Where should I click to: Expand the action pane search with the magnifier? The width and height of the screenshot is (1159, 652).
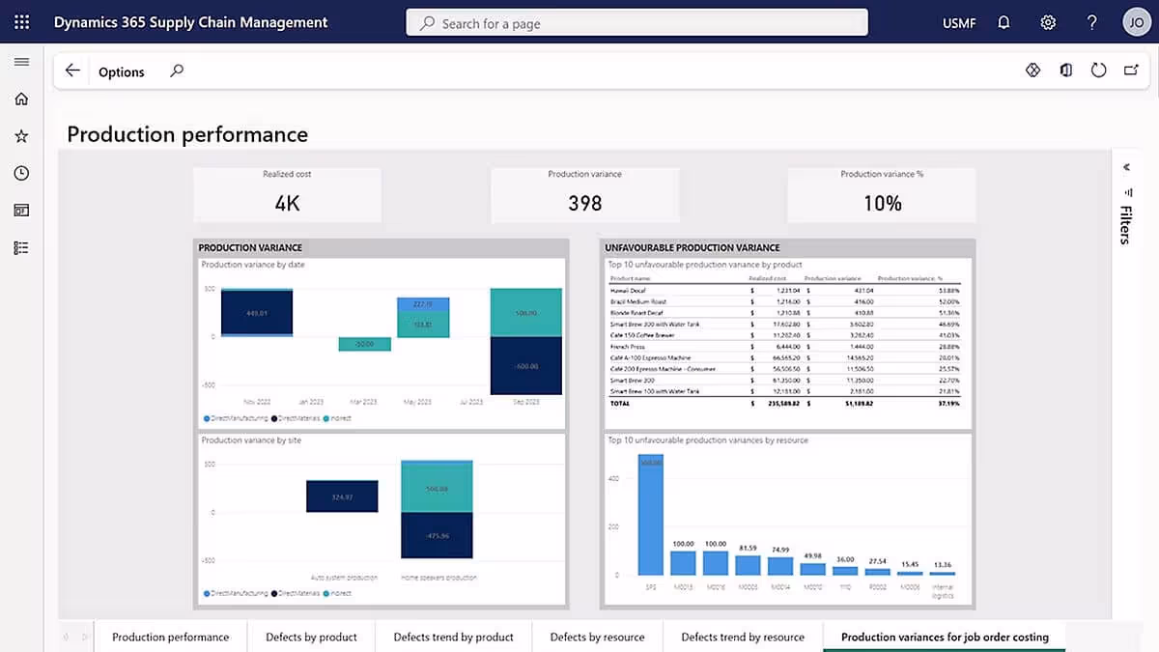pos(176,71)
